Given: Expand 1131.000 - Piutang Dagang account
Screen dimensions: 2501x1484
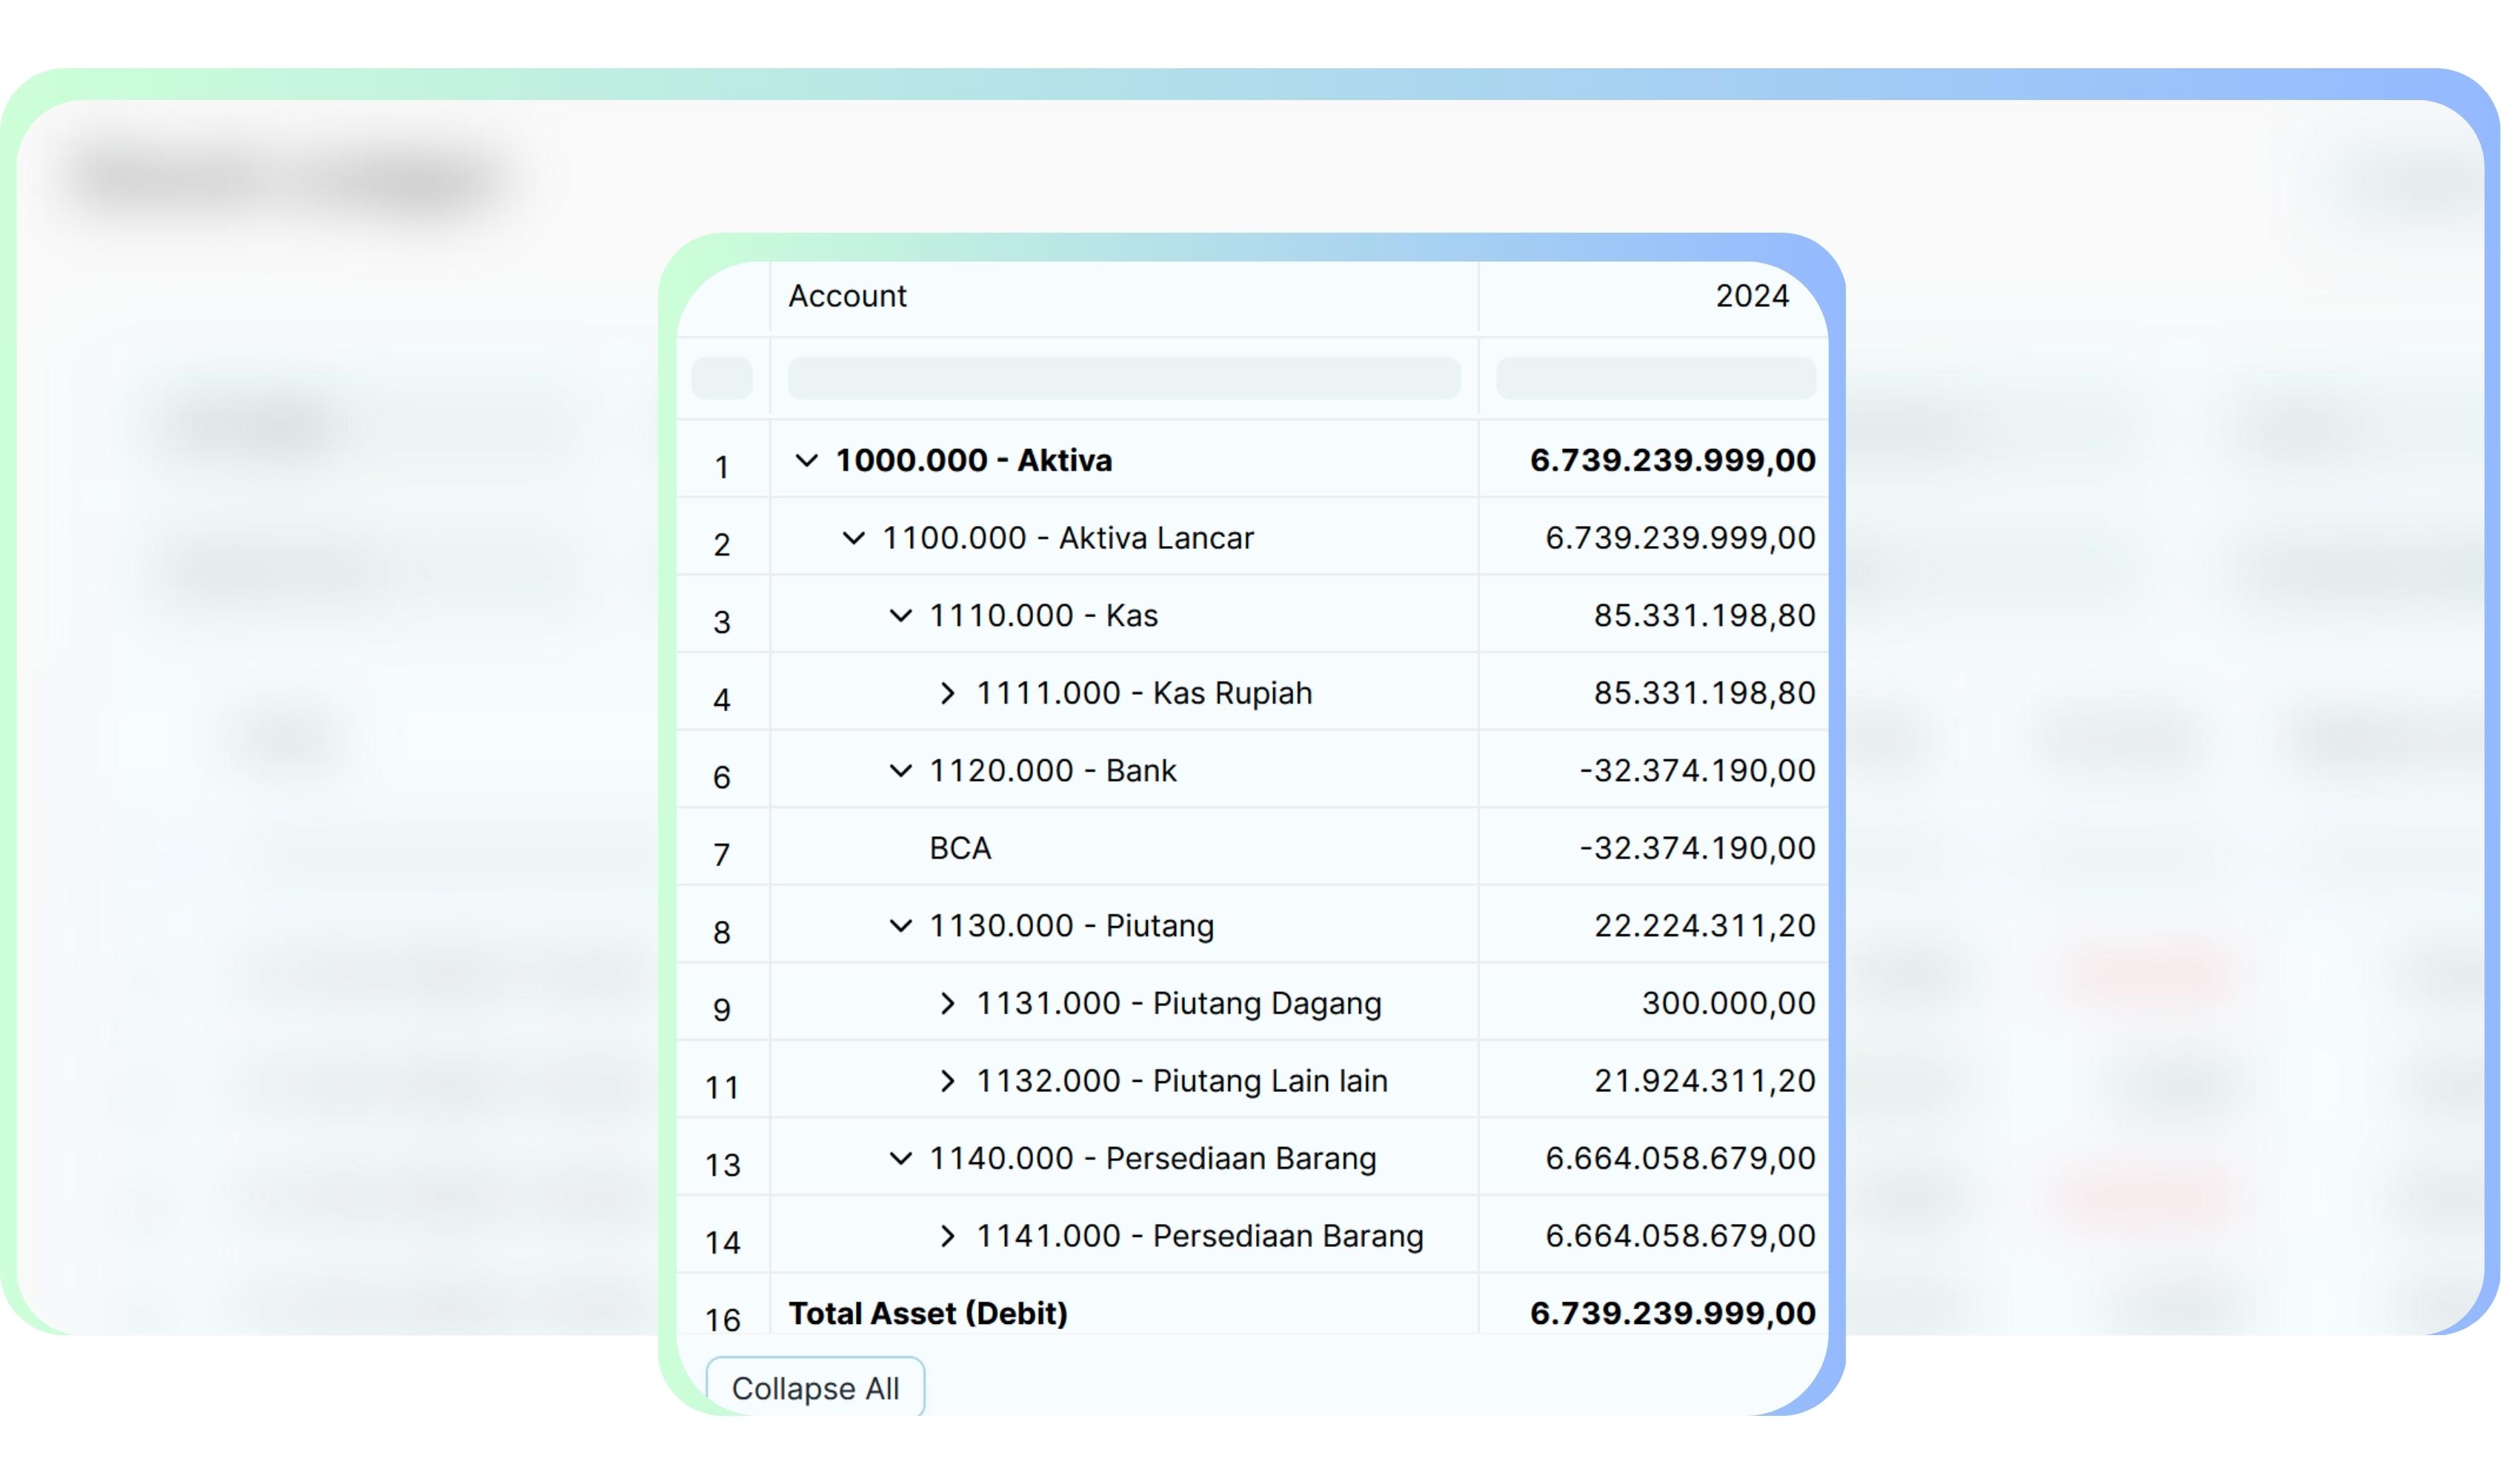Looking at the screenshot, I should (x=947, y=1004).
